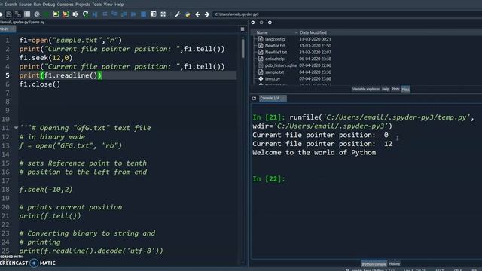Open the View menu
This screenshot has width=482, height=271.
click(108, 5)
